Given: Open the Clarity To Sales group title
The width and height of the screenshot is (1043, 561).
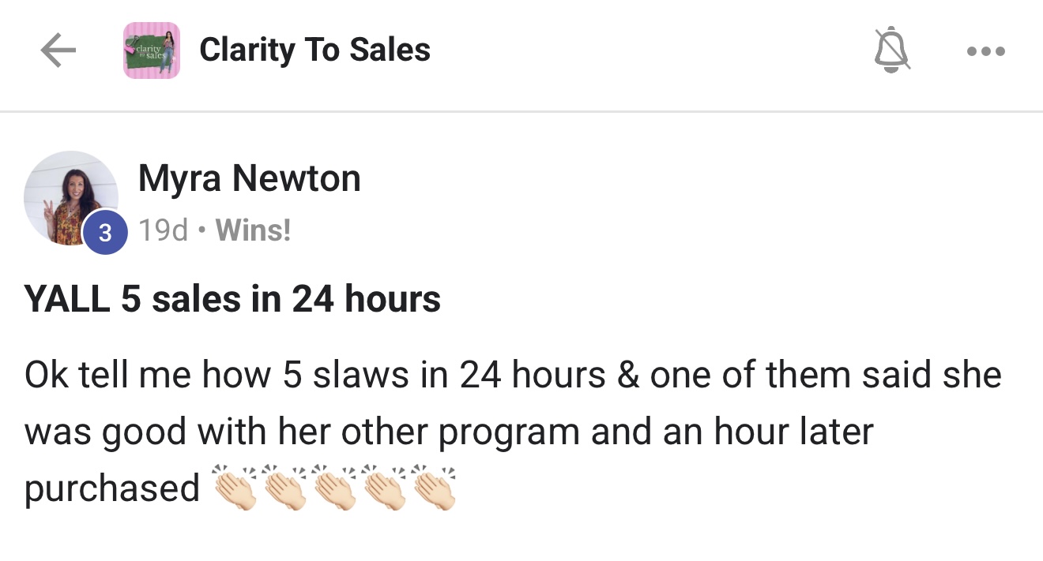Looking at the screenshot, I should 314,50.
